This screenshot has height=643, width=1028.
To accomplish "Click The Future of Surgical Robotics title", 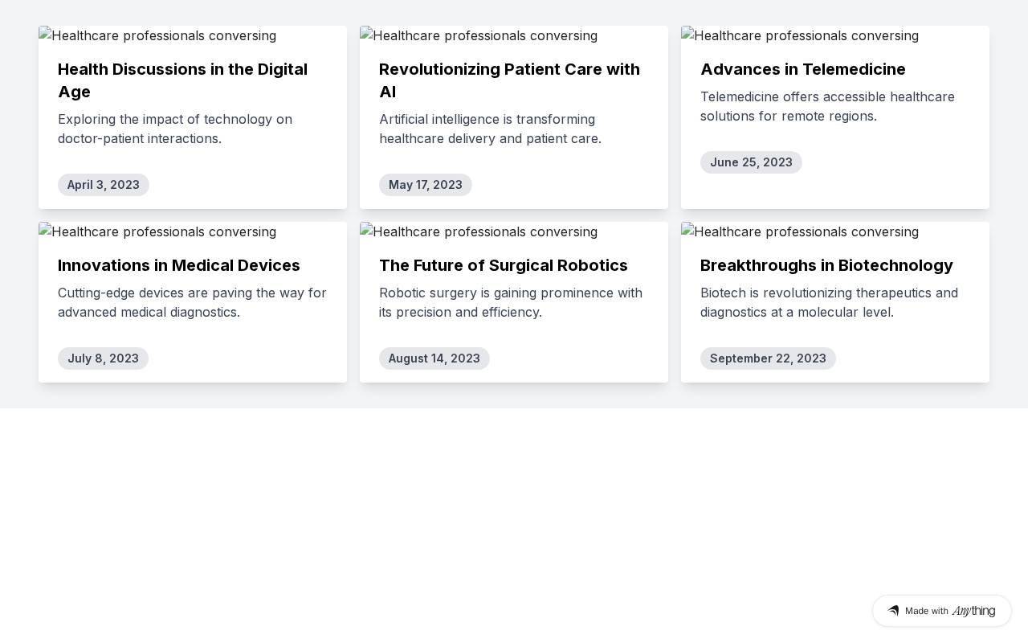I will (504, 265).
